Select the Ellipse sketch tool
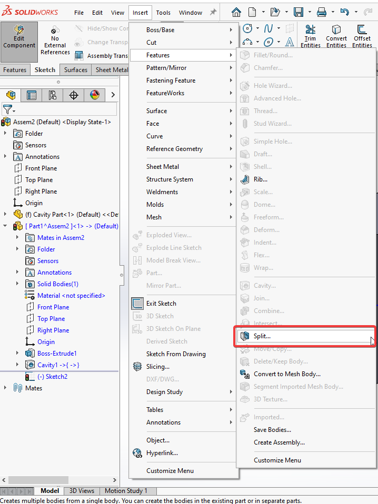378x504 pixels. [x=268, y=42]
